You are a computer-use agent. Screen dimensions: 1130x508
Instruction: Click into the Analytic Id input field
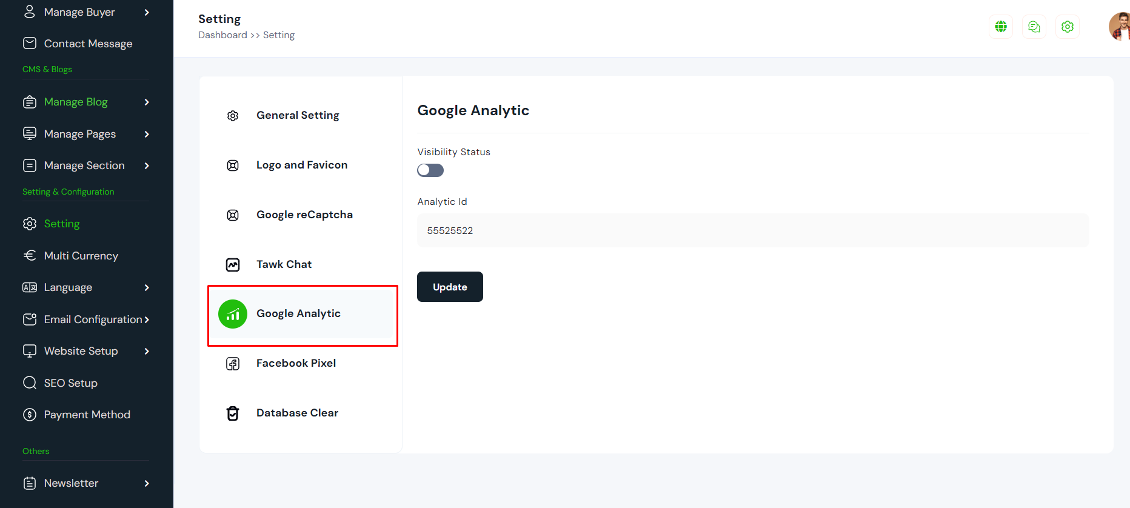752,230
